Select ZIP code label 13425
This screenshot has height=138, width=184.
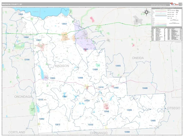coord(118,66)
